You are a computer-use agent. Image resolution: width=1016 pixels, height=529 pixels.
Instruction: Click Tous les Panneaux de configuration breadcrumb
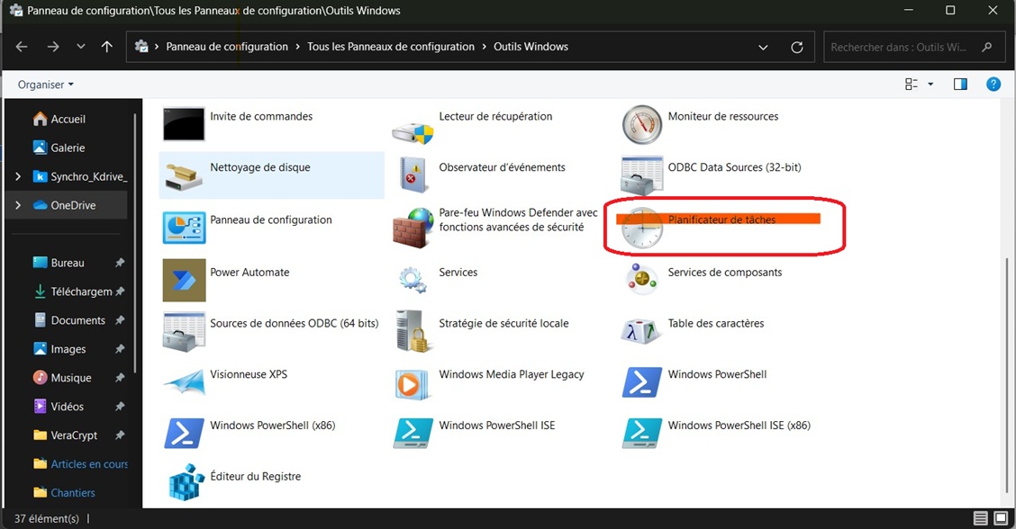coord(391,47)
